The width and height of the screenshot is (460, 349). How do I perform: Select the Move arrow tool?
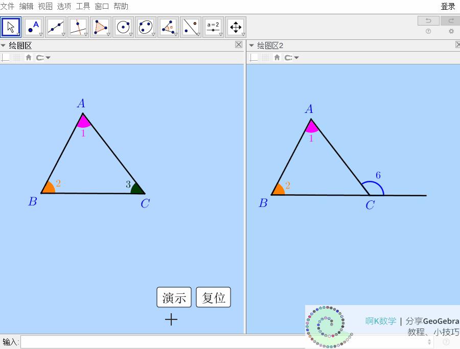pyautogui.click(x=11, y=27)
